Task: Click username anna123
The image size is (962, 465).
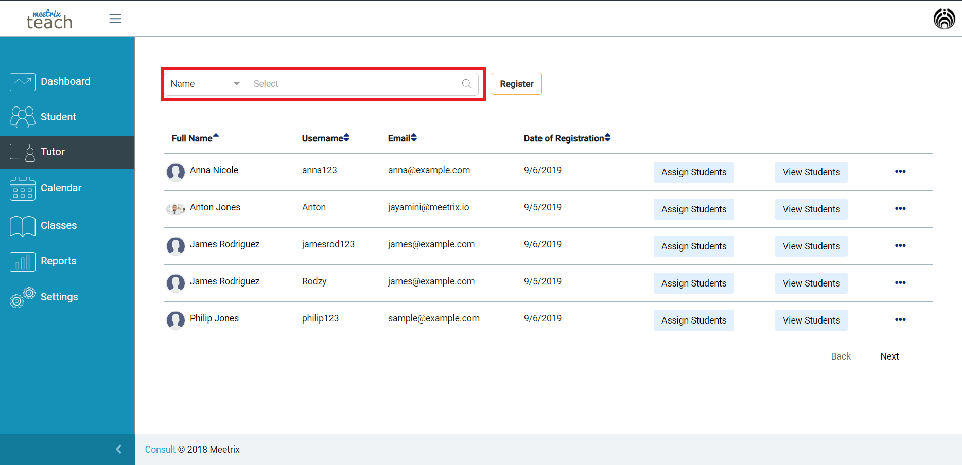Action: pos(319,170)
